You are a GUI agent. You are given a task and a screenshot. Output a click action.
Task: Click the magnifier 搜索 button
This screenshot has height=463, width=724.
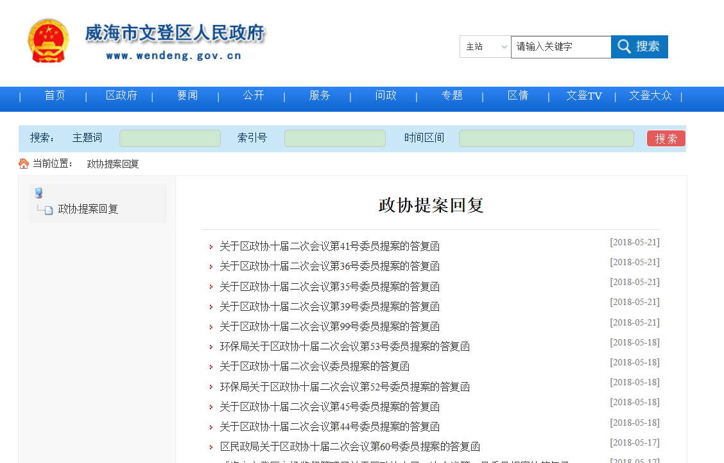pos(639,47)
